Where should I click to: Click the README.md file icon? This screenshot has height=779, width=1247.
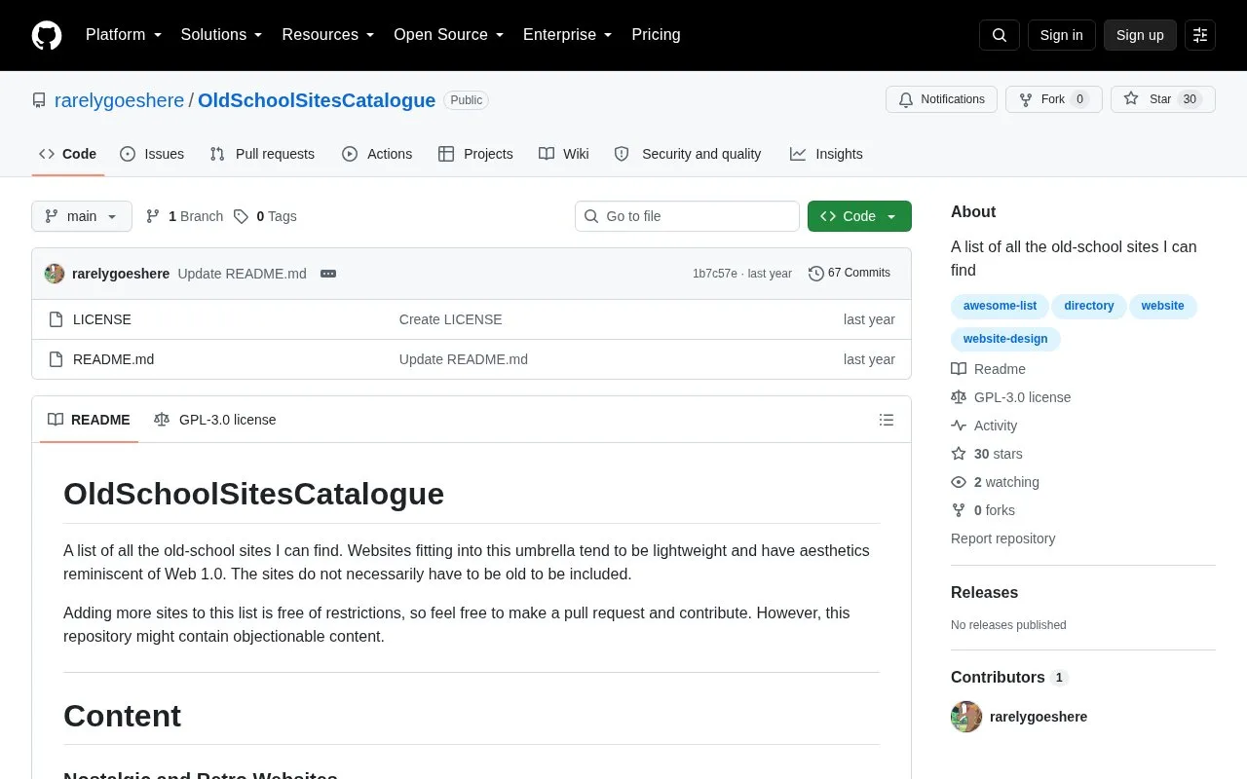click(56, 359)
